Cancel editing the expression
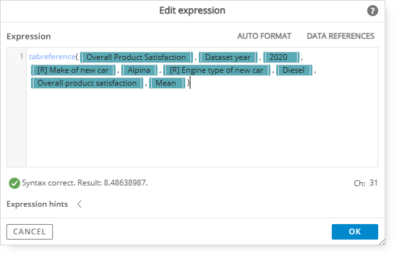395x255 pixels. 30,232
